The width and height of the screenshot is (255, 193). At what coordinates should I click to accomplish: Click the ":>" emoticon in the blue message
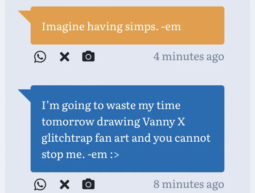(114, 155)
